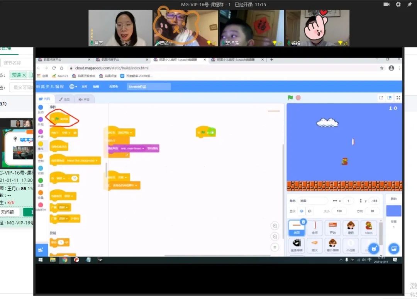The width and height of the screenshot is (417, 299).
Task: Open the hao123 bookmark
Action: point(60,76)
